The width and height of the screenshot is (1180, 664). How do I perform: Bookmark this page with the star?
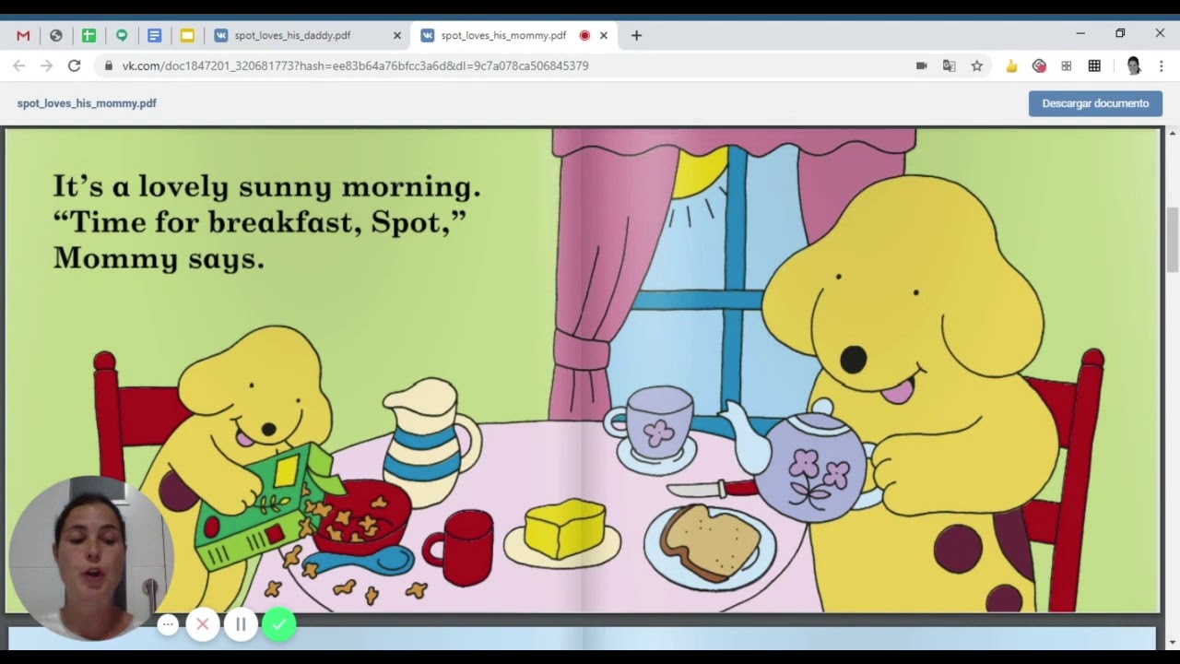976,65
